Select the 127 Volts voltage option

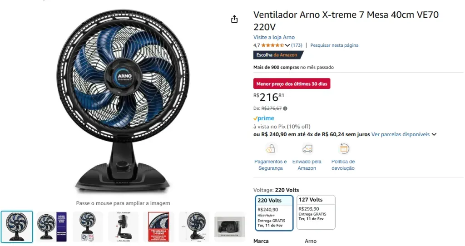316,212
